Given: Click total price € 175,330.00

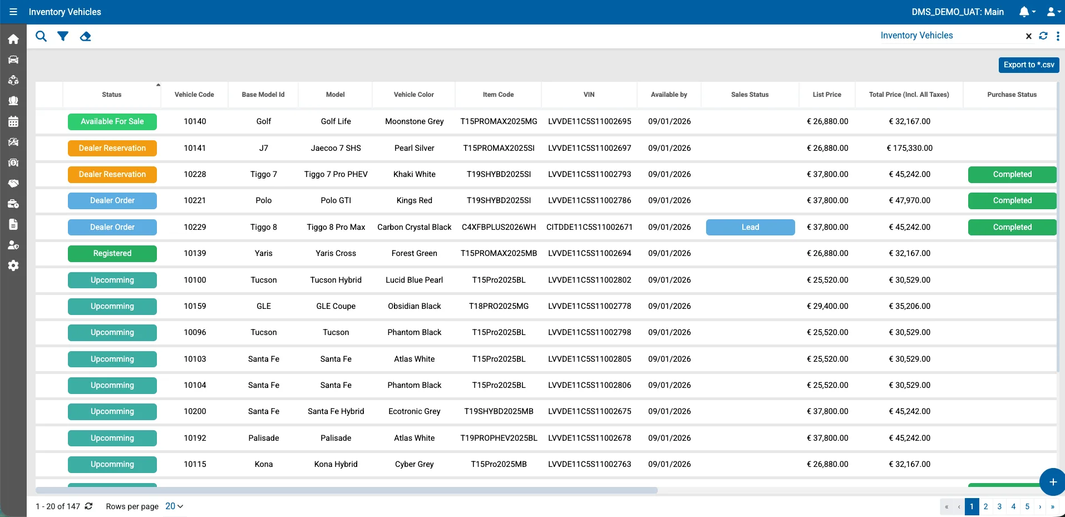Looking at the screenshot, I should pos(909,148).
